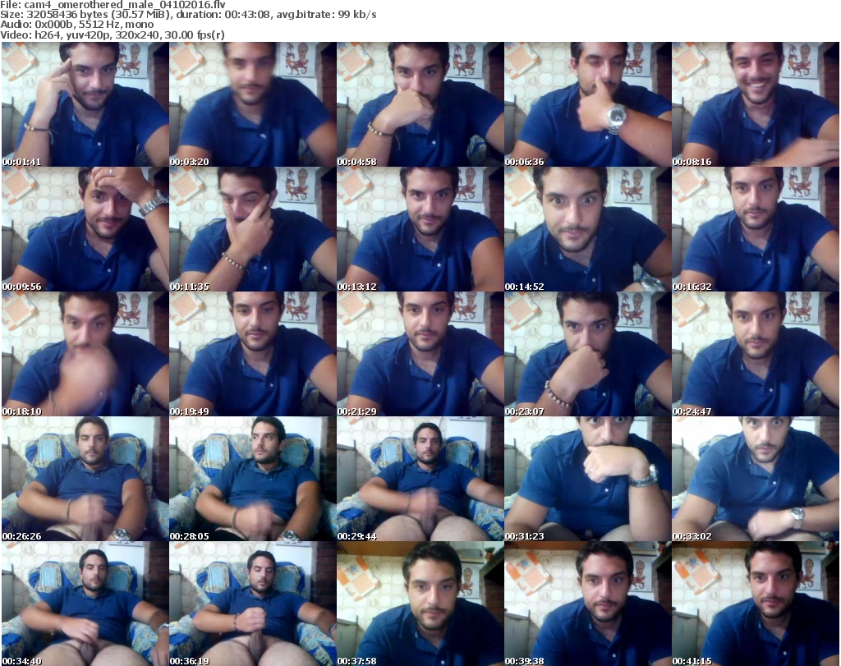Screen dimensions: 841x666
Task: Select the thumbnail stamped 00:23:07
Action: pyautogui.click(x=588, y=354)
